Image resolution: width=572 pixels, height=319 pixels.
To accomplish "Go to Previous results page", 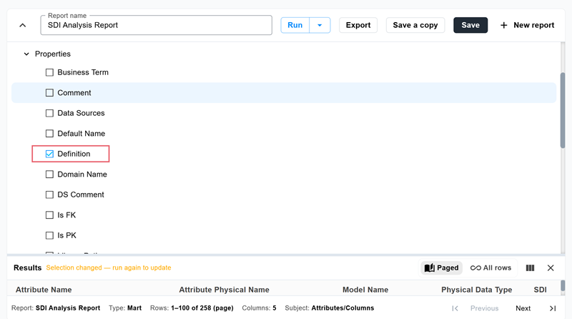I will [484, 308].
